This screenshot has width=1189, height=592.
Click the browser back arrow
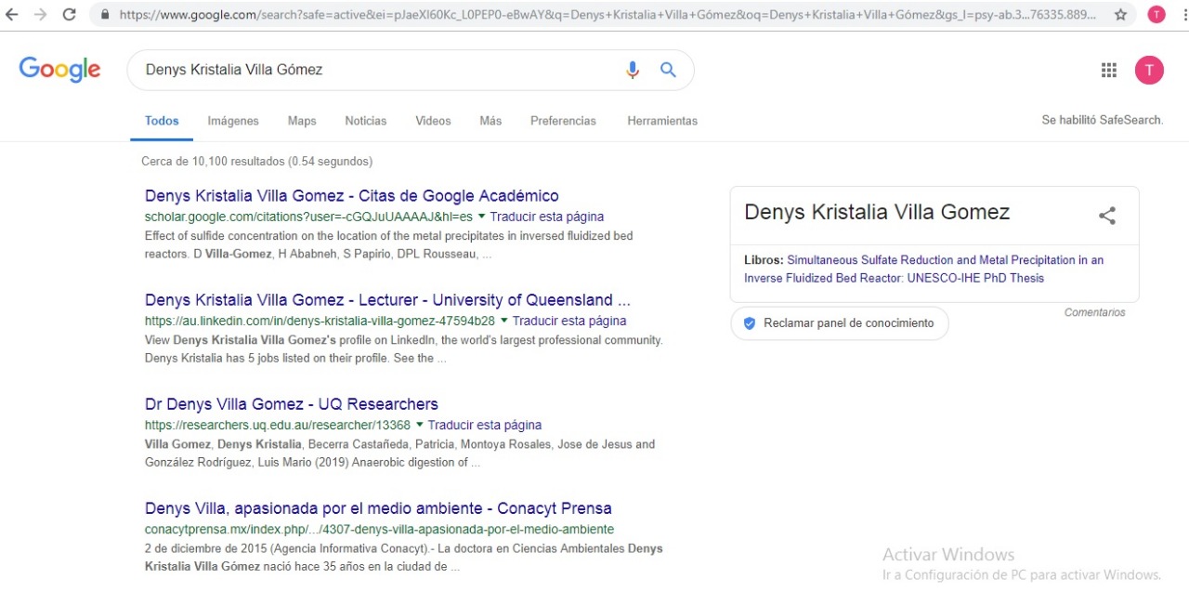[15, 15]
